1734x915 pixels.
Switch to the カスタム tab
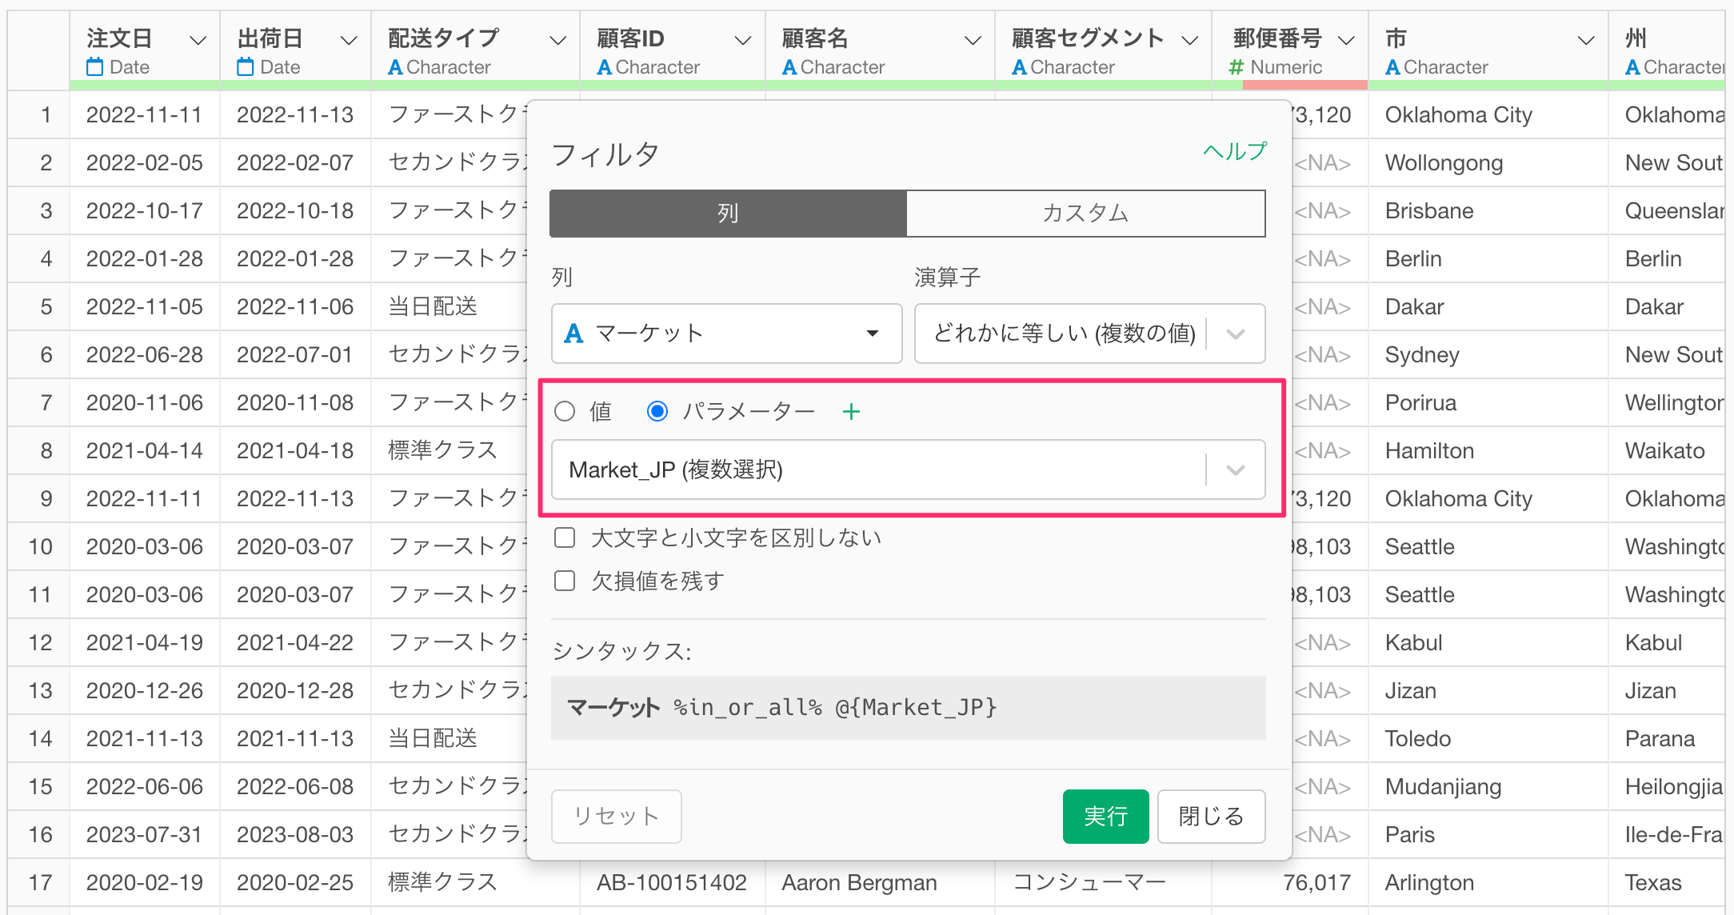(x=1085, y=214)
